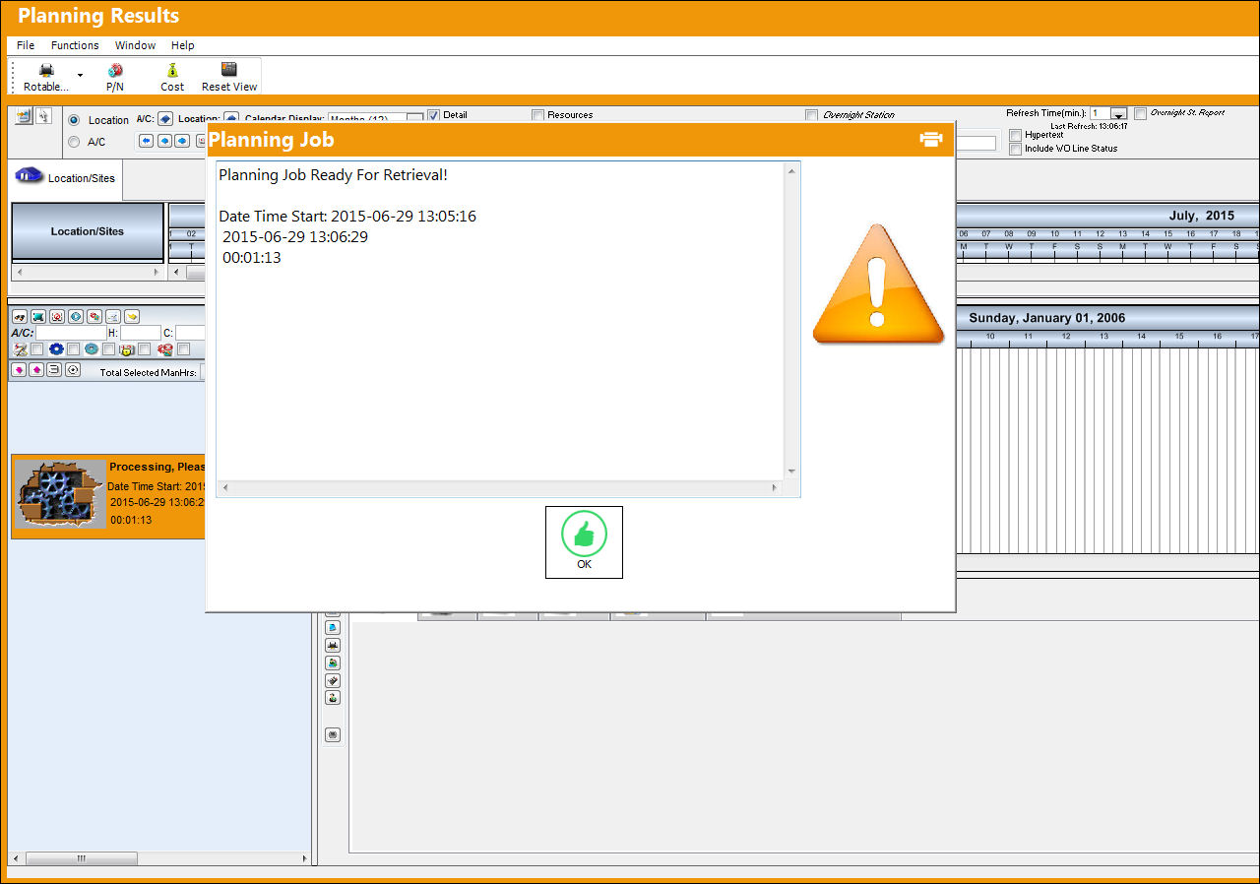
Task: Enable the Resources checkbox
Action: click(x=537, y=115)
